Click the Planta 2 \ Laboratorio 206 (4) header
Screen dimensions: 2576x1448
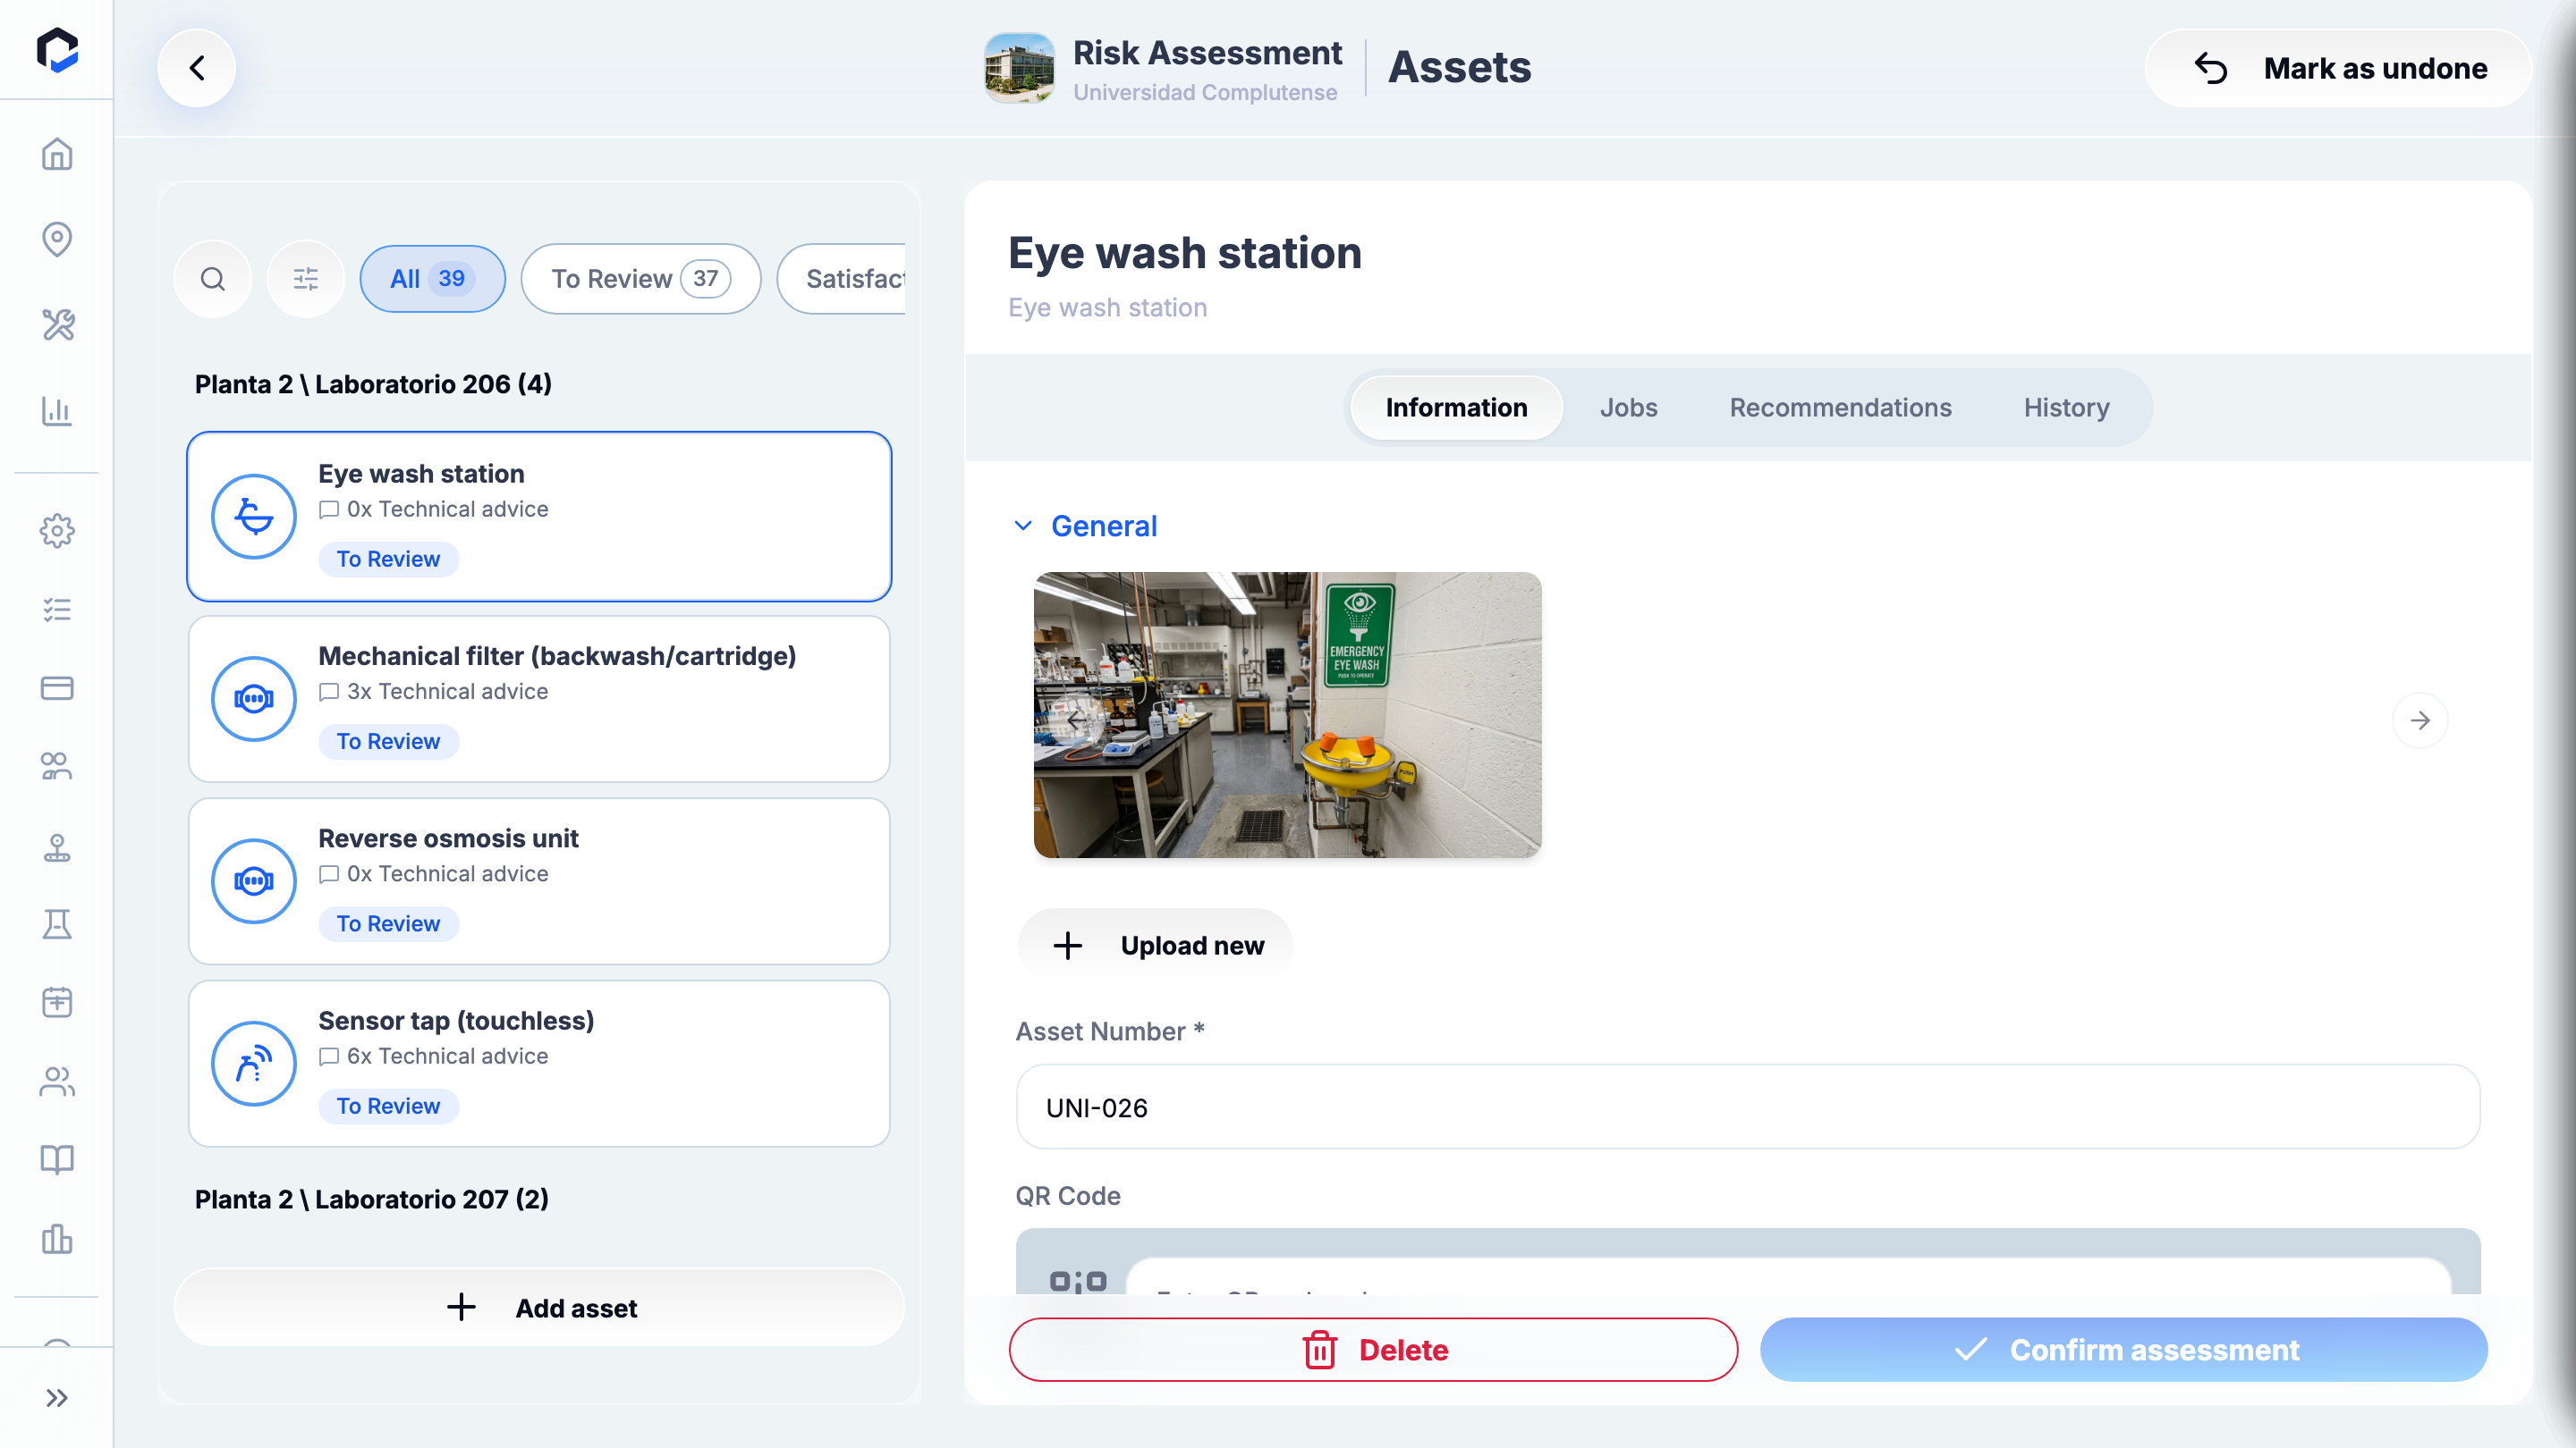click(x=373, y=384)
